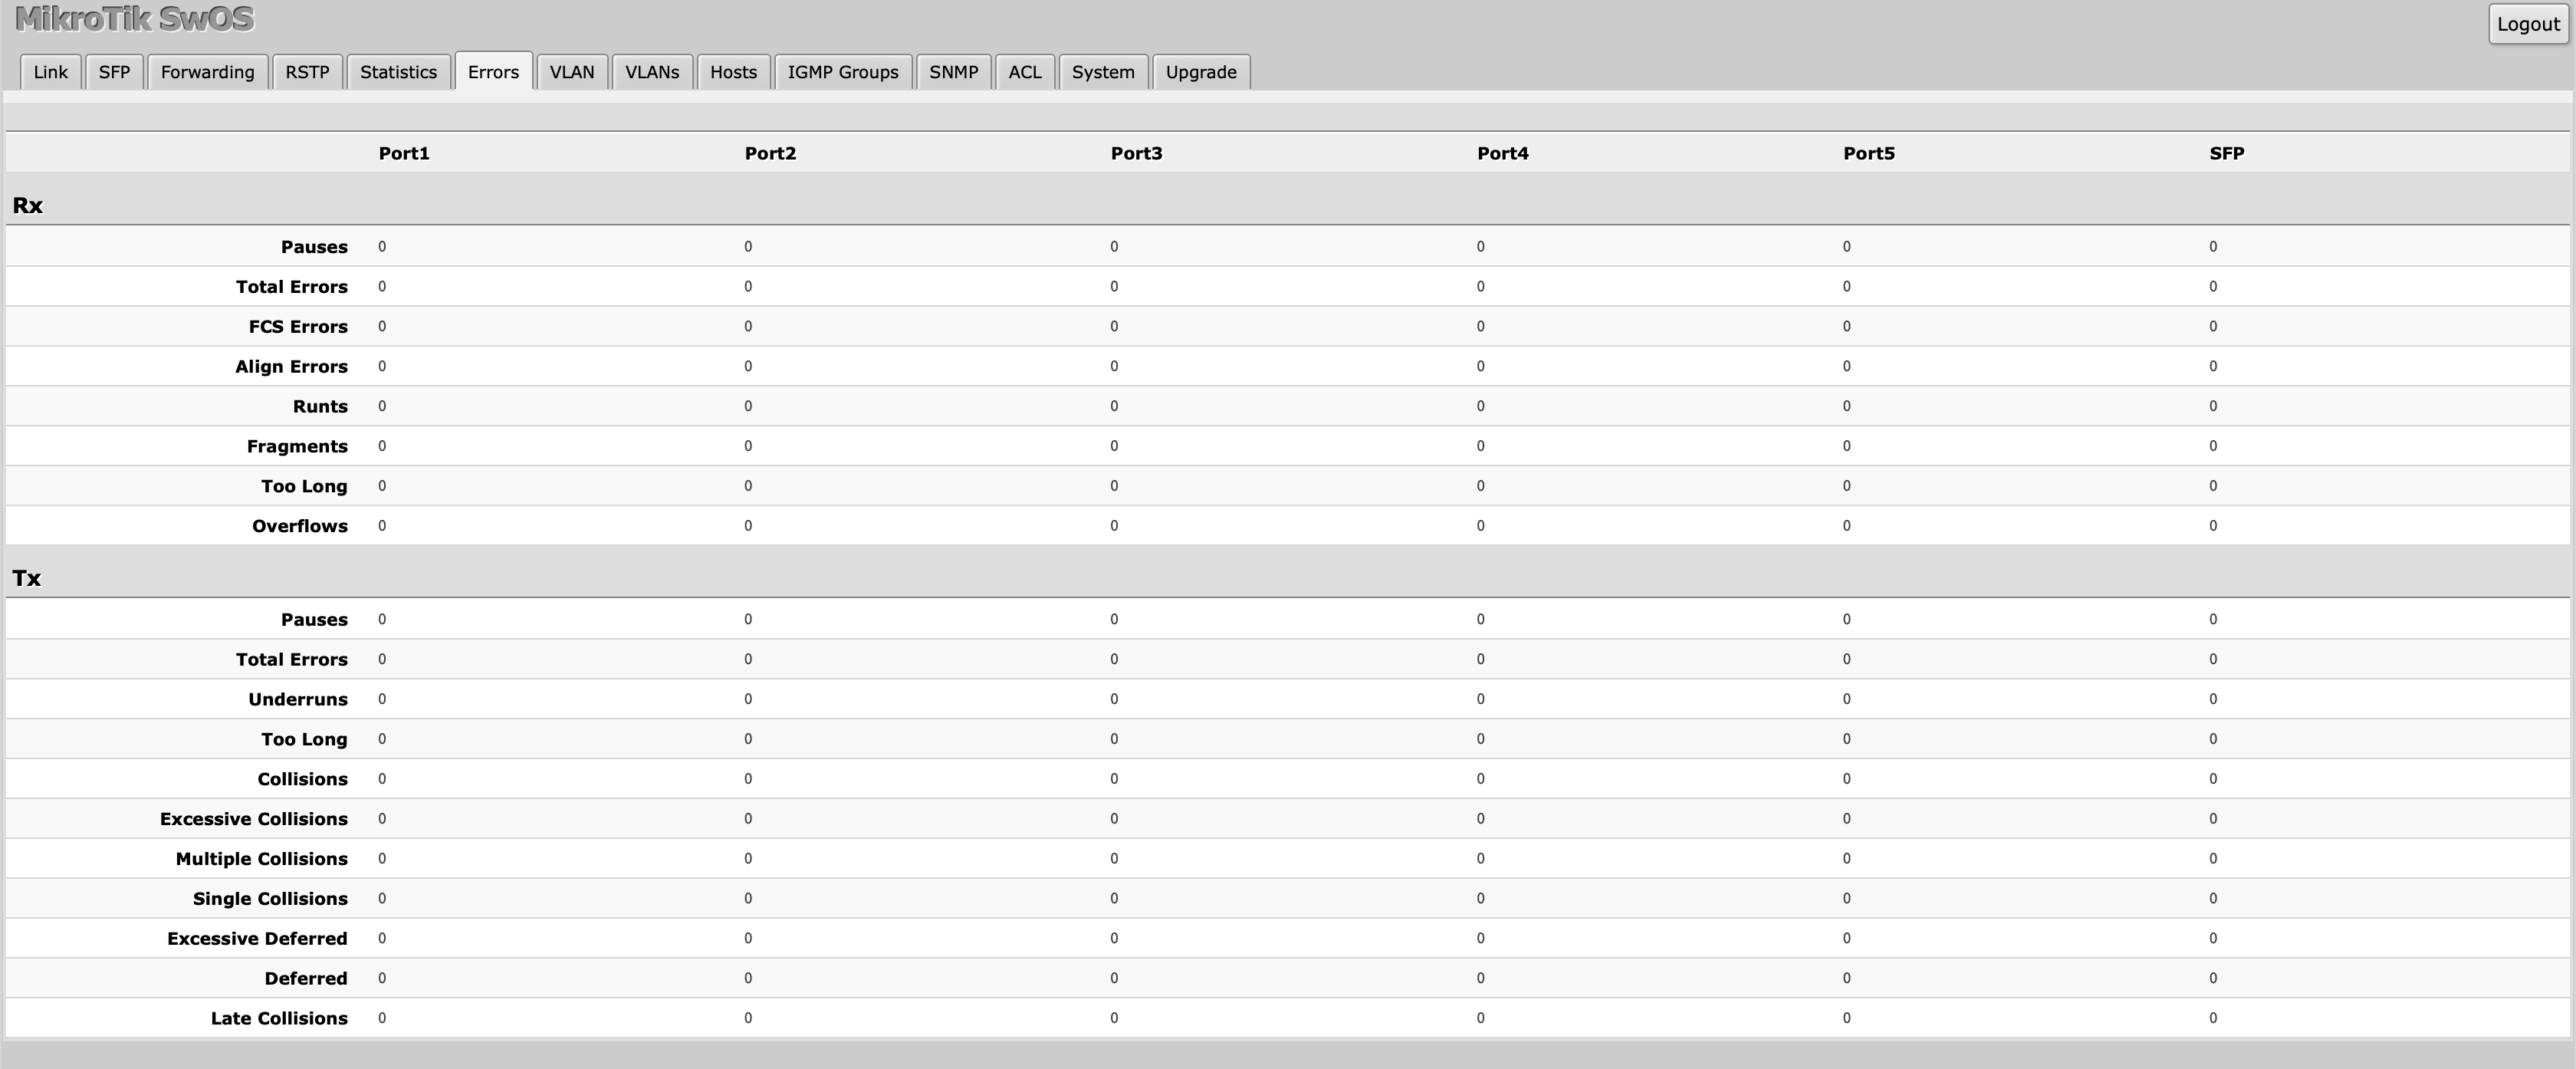Click SFP Multiple Collisions value
The image size is (2576, 1069).
pyautogui.click(x=2213, y=860)
